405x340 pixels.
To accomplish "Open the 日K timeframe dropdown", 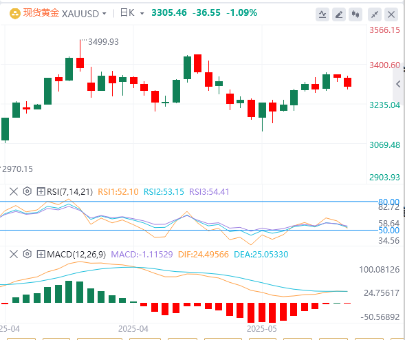I will [x=132, y=13].
